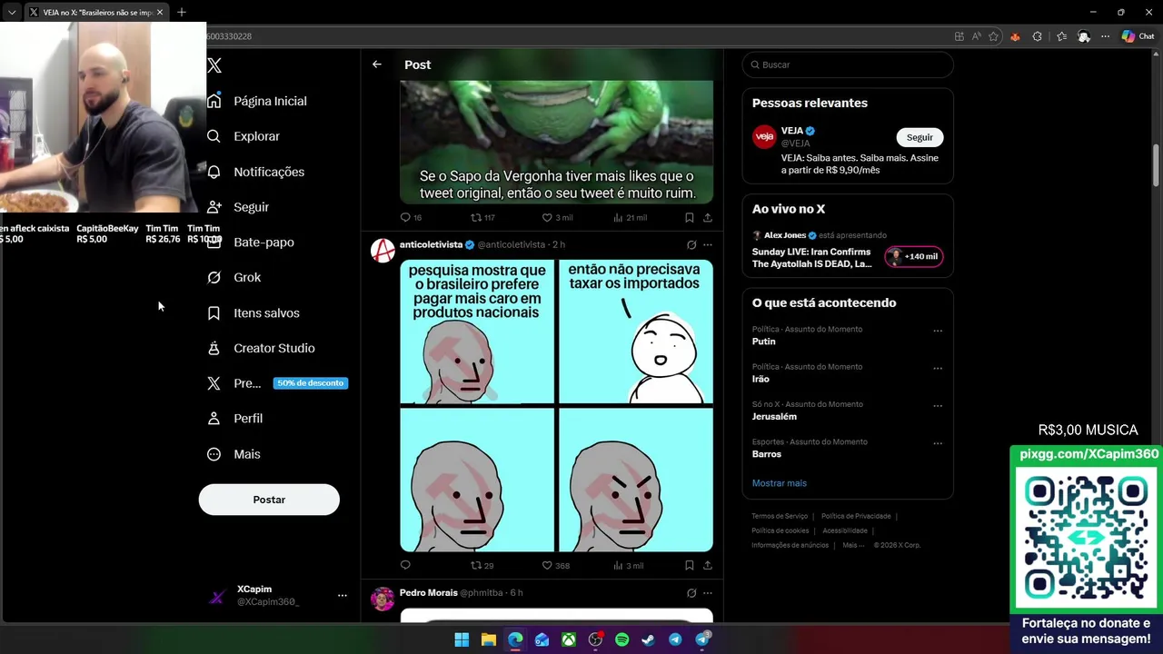Follow VEJA with the Seguir button

point(919,137)
